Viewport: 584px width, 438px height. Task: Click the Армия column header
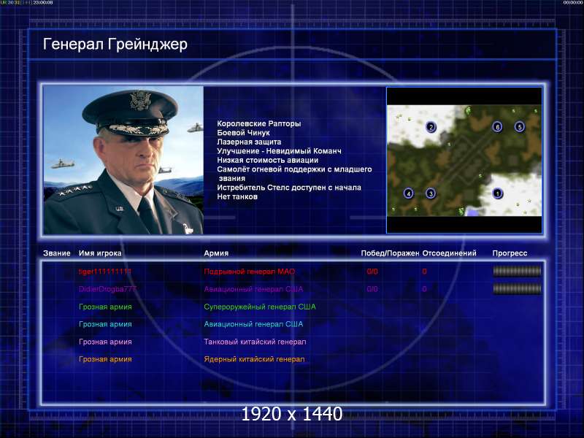(x=216, y=253)
